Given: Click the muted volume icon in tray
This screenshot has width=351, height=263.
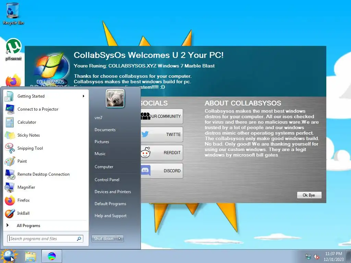Looking at the screenshot, I should (316, 256).
